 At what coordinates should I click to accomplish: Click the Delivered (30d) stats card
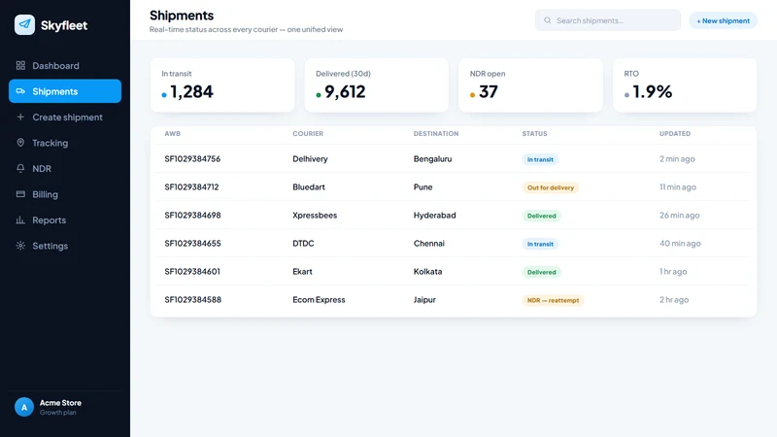point(377,84)
